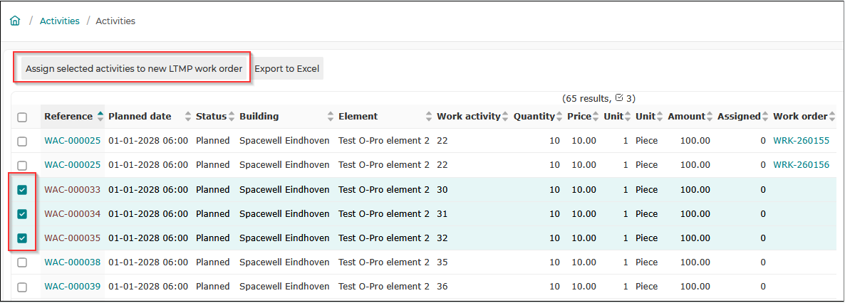Open work order WRK-260155
This screenshot has width=845, height=303.
point(802,140)
